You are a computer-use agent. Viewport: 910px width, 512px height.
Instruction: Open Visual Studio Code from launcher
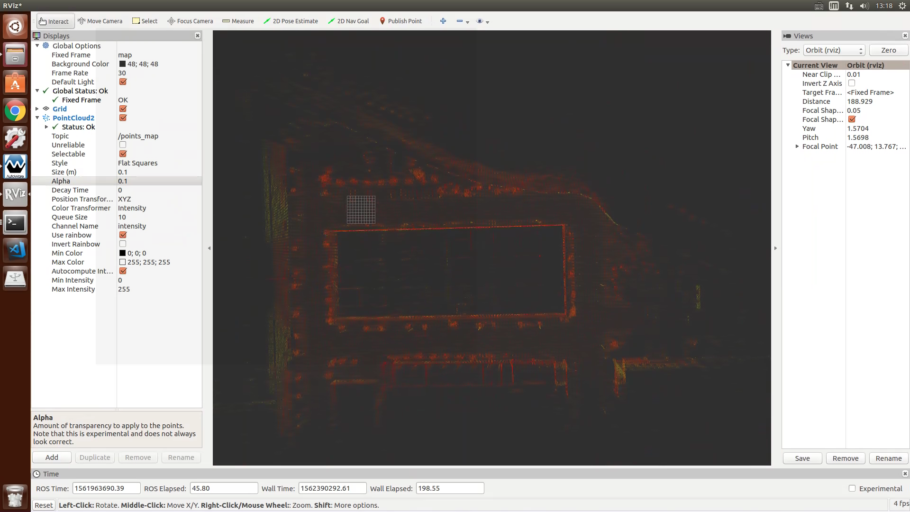[15, 250]
